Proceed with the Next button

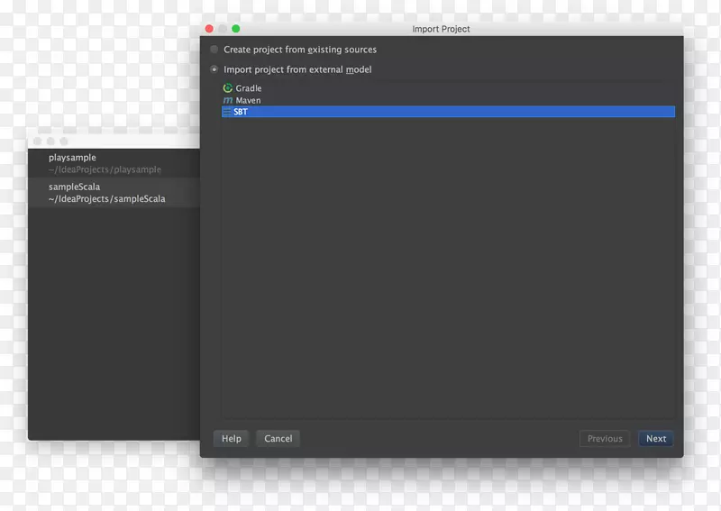656,439
